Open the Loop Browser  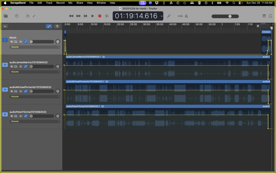tap(271, 16)
